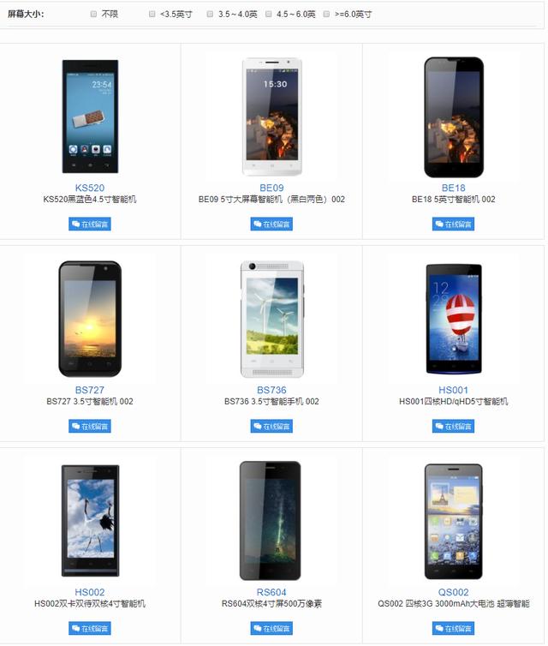This screenshot has width=548, height=646.
Task: Click the chat icon button under HS001
Action: [x=453, y=426]
